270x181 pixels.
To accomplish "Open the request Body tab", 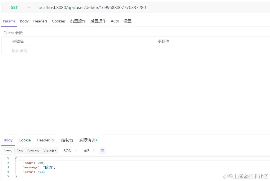I will [24, 21].
